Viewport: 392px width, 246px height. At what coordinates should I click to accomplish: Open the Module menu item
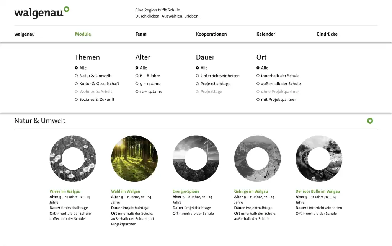pos(83,34)
